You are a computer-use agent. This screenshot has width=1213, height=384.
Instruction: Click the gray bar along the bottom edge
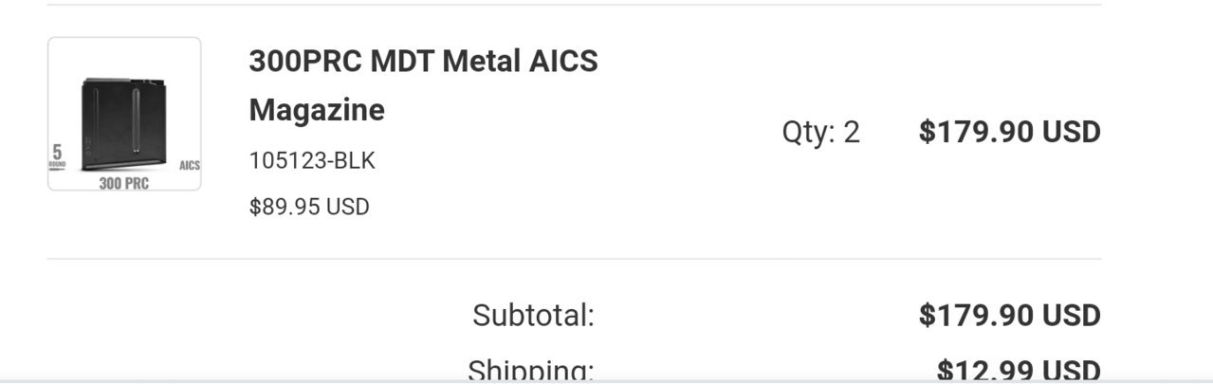pyautogui.click(x=606, y=381)
